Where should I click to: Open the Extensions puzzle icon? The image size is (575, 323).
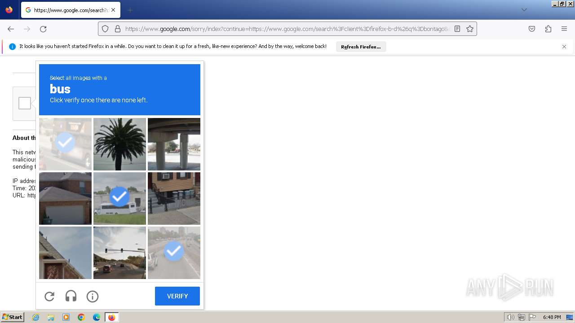pyautogui.click(x=548, y=29)
